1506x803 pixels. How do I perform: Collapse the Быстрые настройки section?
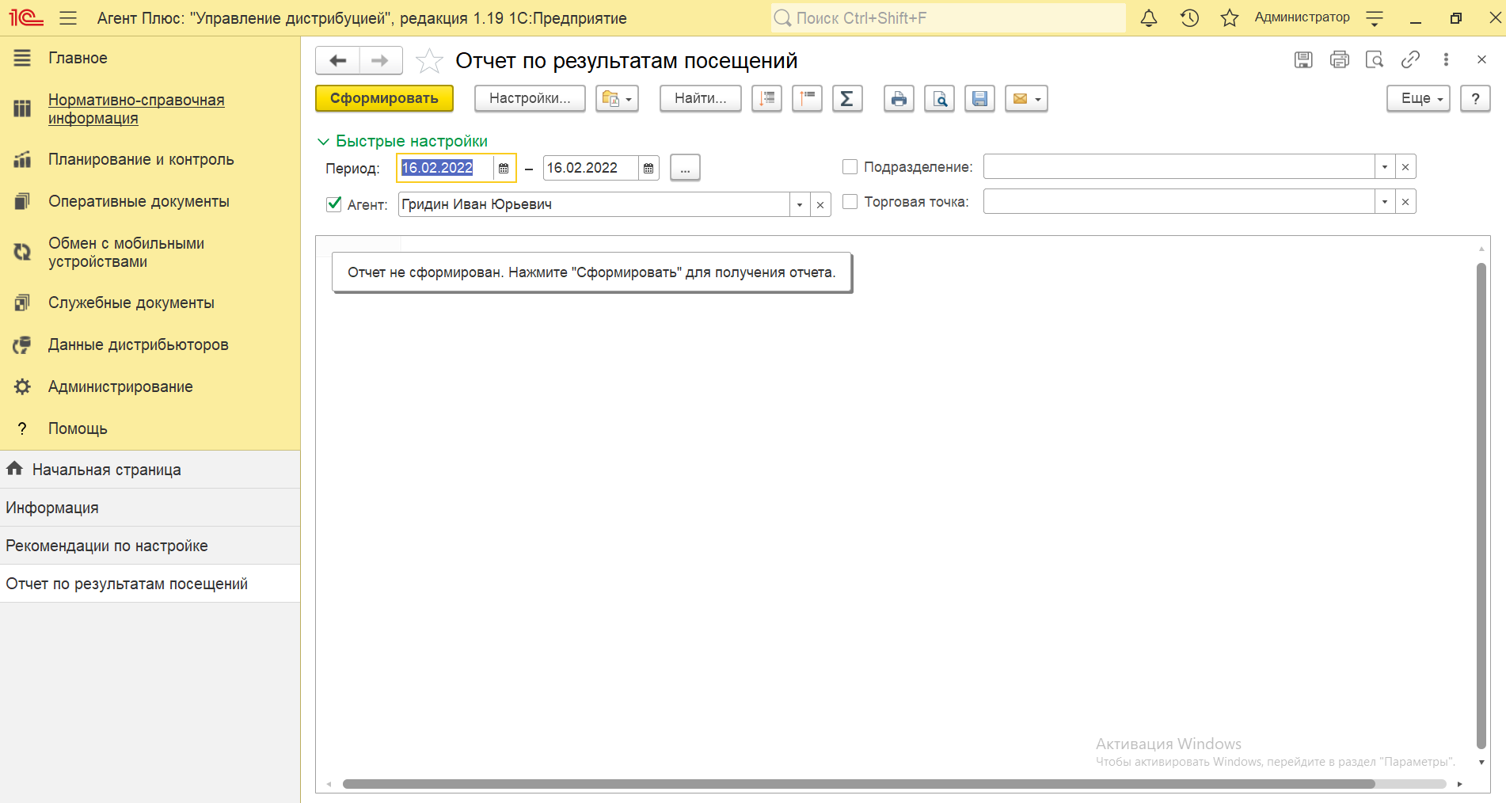click(x=402, y=141)
